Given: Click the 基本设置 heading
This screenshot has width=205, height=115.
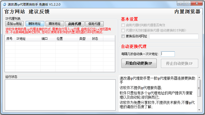Looking at the screenshot, I should click(x=130, y=19).
